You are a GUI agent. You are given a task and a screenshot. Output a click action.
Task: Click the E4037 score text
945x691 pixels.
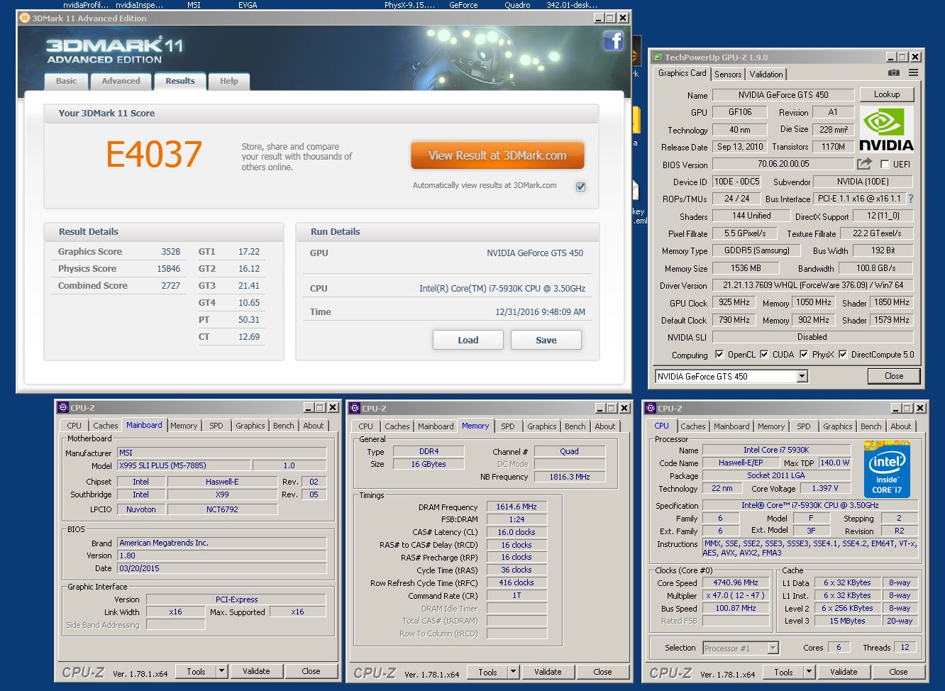tap(154, 155)
